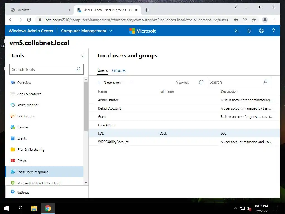
Task: Click the magnifier in Search Tools box
Action: coord(78,69)
